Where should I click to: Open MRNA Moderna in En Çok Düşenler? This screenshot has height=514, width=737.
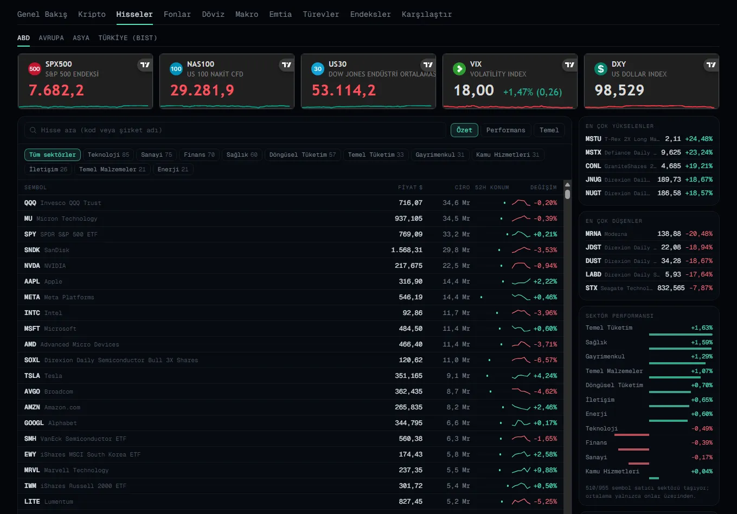coord(649,234)
